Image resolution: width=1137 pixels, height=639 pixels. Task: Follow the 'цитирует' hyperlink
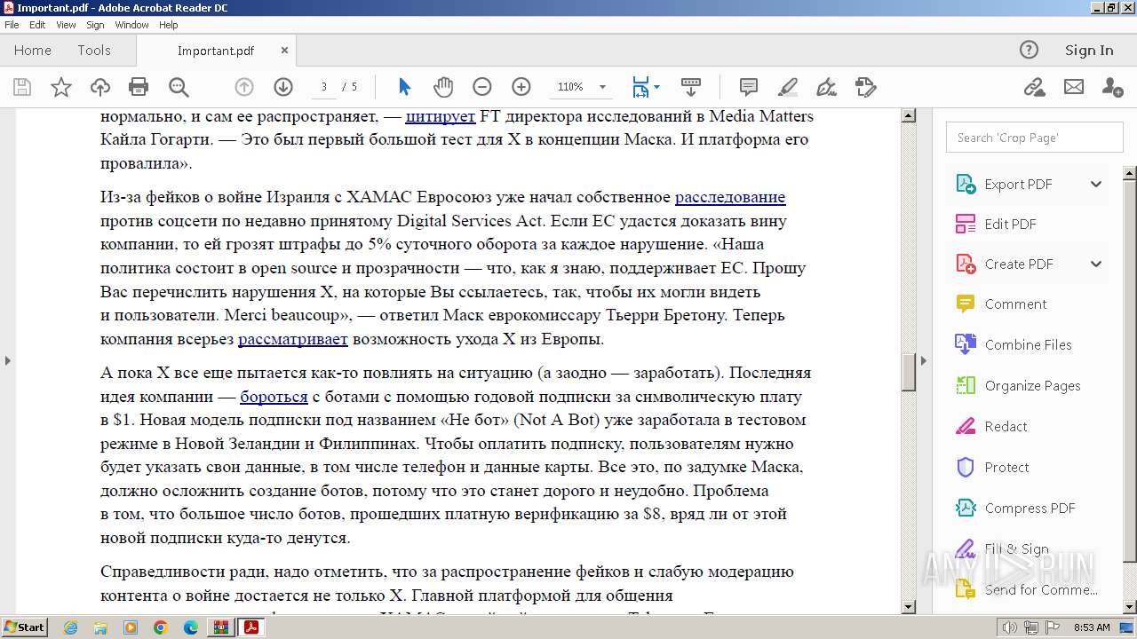click(441, 115)
